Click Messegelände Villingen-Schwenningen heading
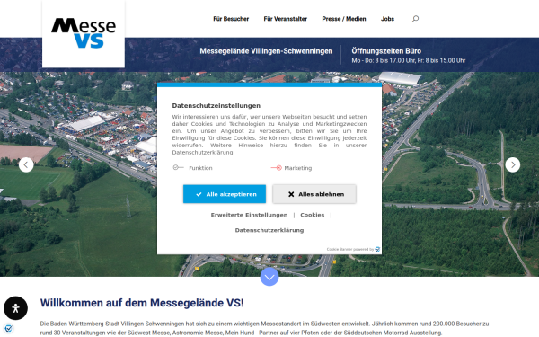Viewport: 539px width, 337px height. 266,51
